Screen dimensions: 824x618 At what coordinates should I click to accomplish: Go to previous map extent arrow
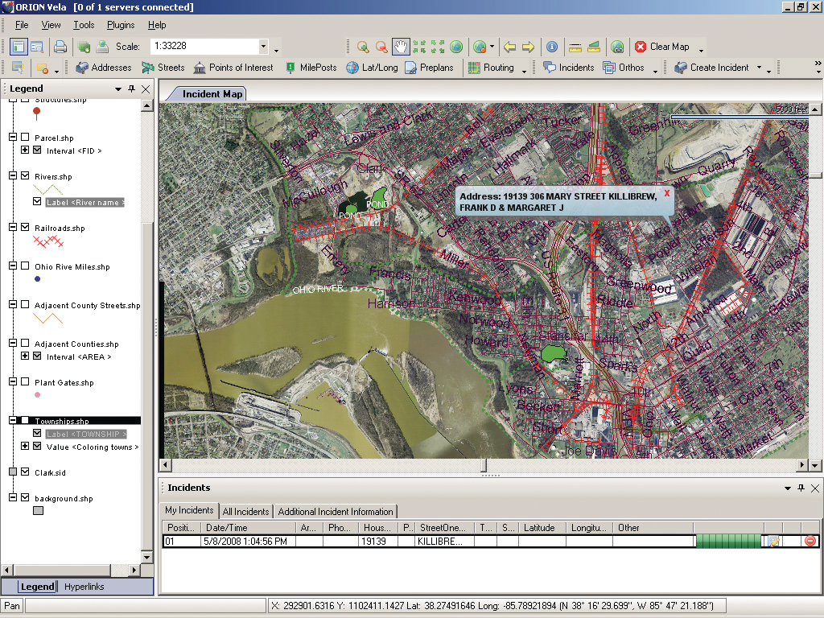[x=509, y=47]
